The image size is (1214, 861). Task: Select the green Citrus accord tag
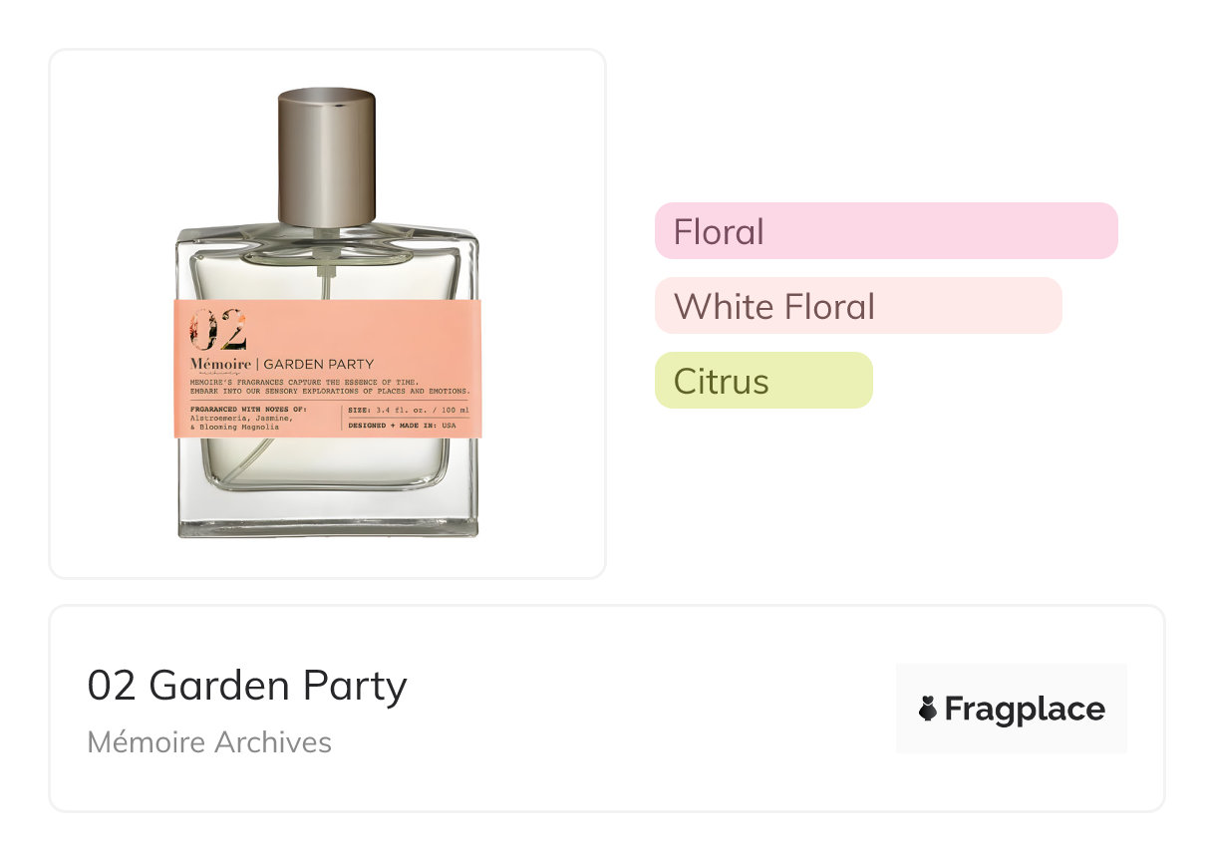[x=762, y=381]
